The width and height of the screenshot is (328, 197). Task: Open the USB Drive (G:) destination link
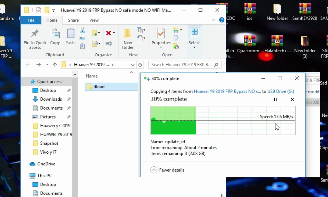click(x=281, y=91)
